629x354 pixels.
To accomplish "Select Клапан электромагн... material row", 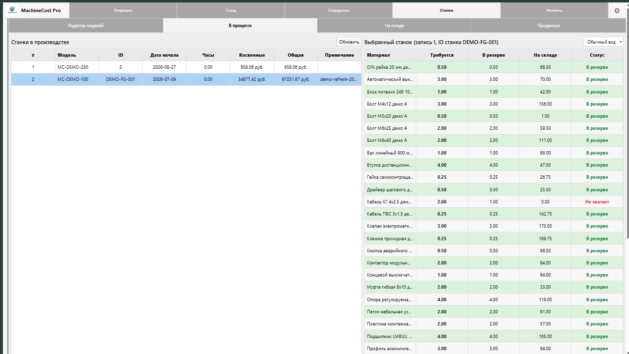I will coord(493,226).
